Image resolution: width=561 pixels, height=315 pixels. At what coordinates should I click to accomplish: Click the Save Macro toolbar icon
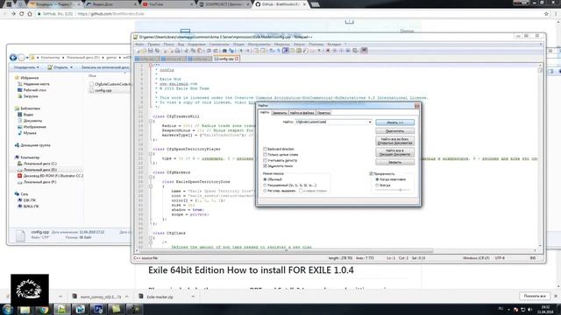coord(354,51)
